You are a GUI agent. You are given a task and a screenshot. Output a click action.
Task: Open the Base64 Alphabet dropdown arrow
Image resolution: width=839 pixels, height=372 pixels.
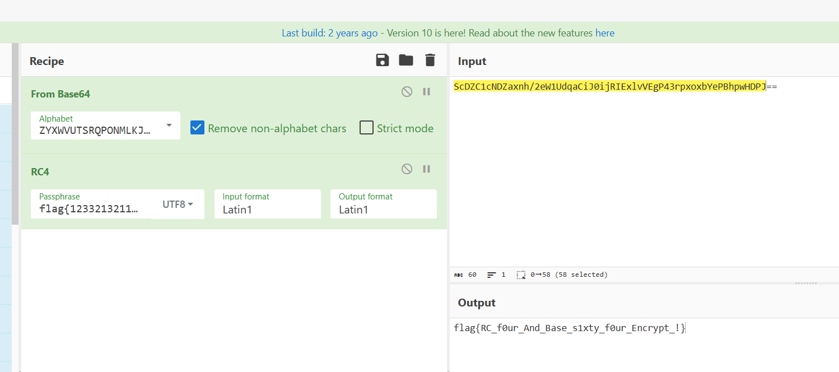click(x=169, y=125)
